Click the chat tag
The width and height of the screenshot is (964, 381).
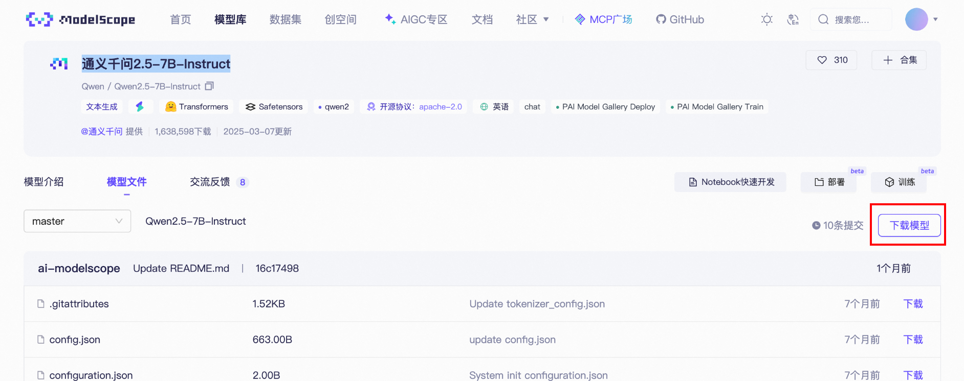532,106
